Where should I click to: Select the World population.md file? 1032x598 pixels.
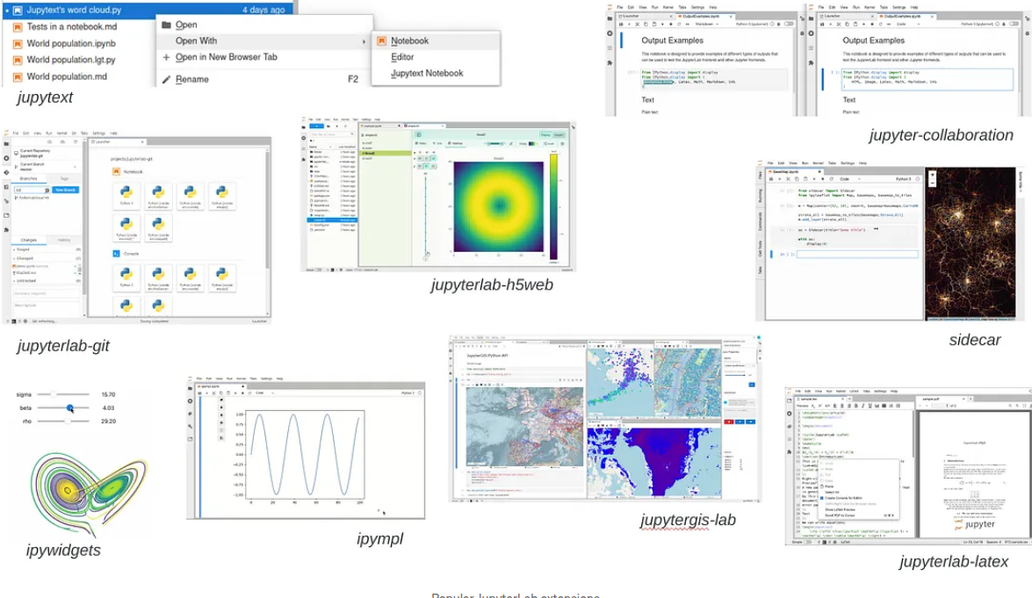click(x=67, y=76)
